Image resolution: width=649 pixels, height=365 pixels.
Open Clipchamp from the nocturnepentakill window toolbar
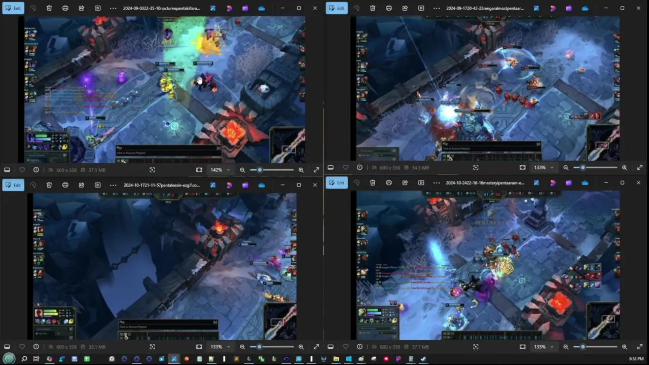click(245, 8)
